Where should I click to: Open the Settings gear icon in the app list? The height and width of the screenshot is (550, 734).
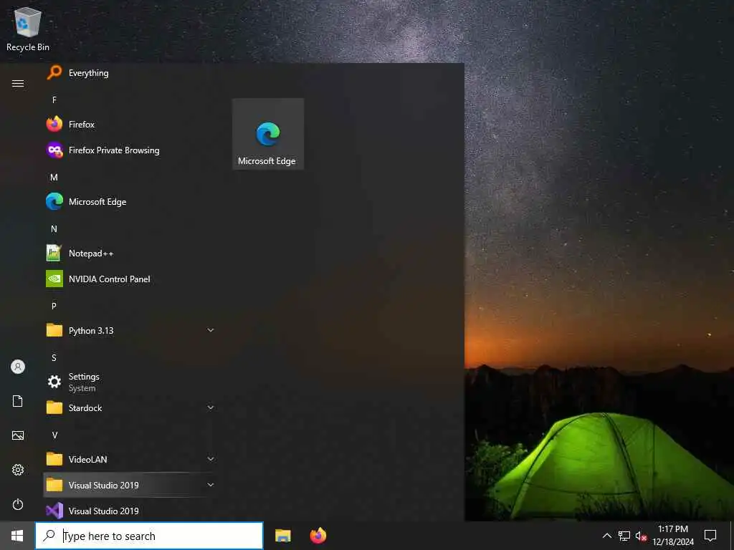tap(54, 382)
